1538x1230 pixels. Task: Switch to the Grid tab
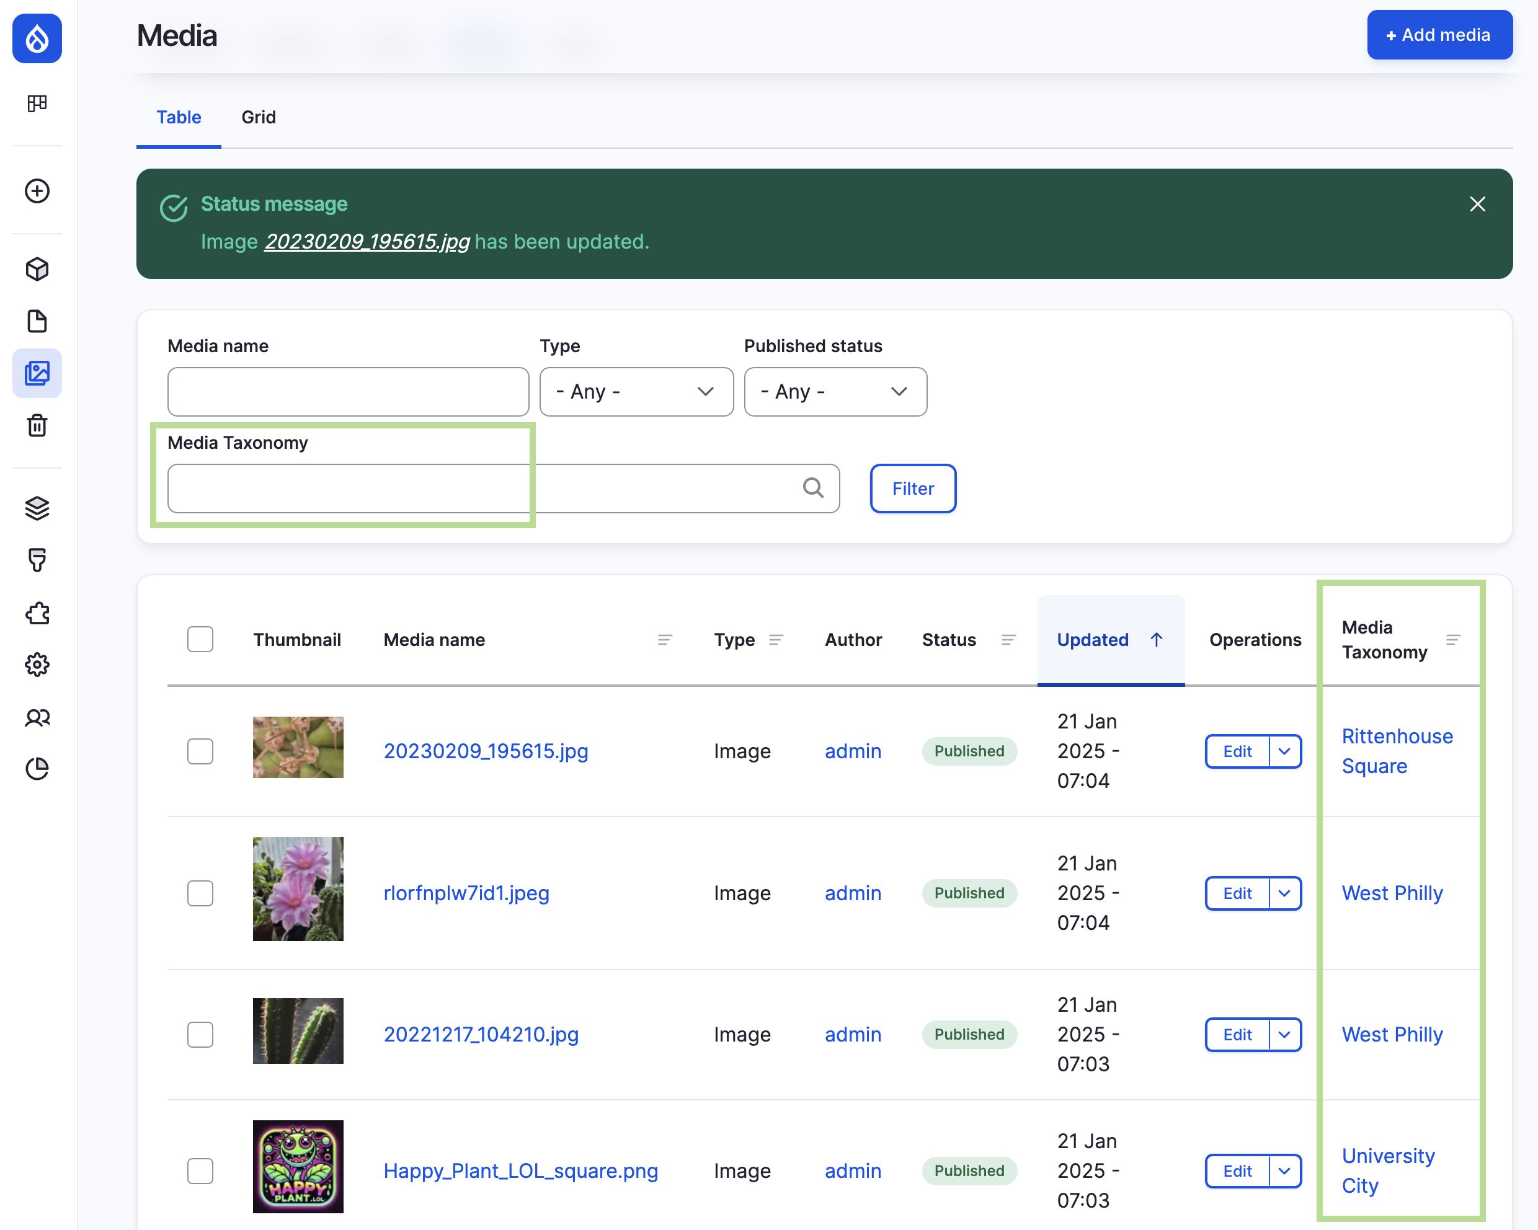pos(258,117)
